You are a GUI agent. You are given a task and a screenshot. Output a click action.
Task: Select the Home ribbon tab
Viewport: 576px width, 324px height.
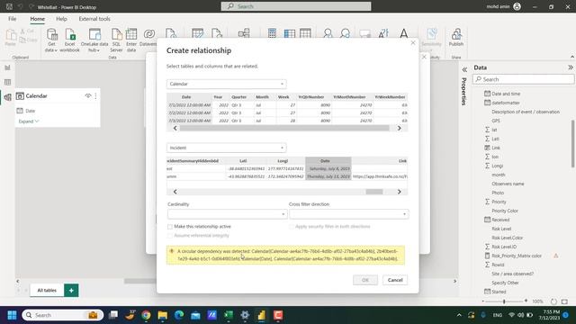38,19
